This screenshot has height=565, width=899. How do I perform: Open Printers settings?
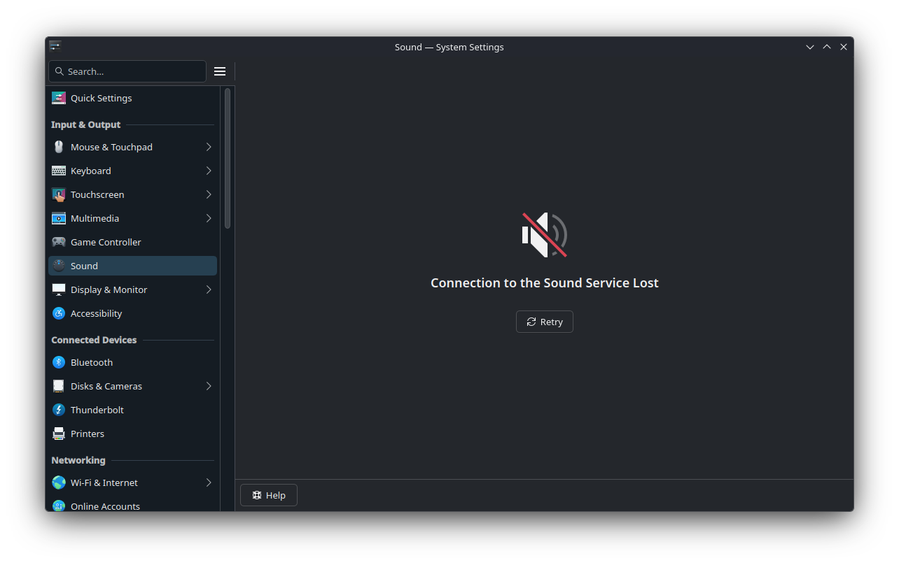pyautogui.click(x=132, y=434)
